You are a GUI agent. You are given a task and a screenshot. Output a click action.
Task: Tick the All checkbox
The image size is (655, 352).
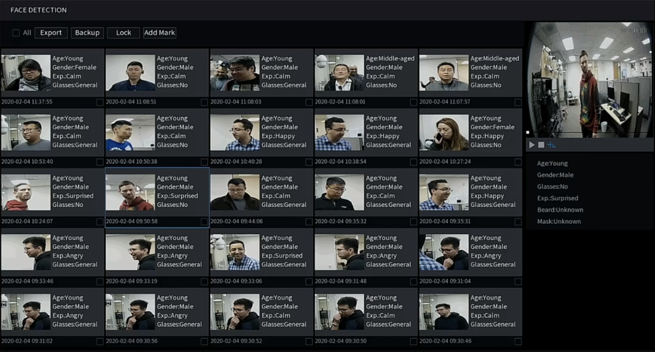tap(16, 33)
